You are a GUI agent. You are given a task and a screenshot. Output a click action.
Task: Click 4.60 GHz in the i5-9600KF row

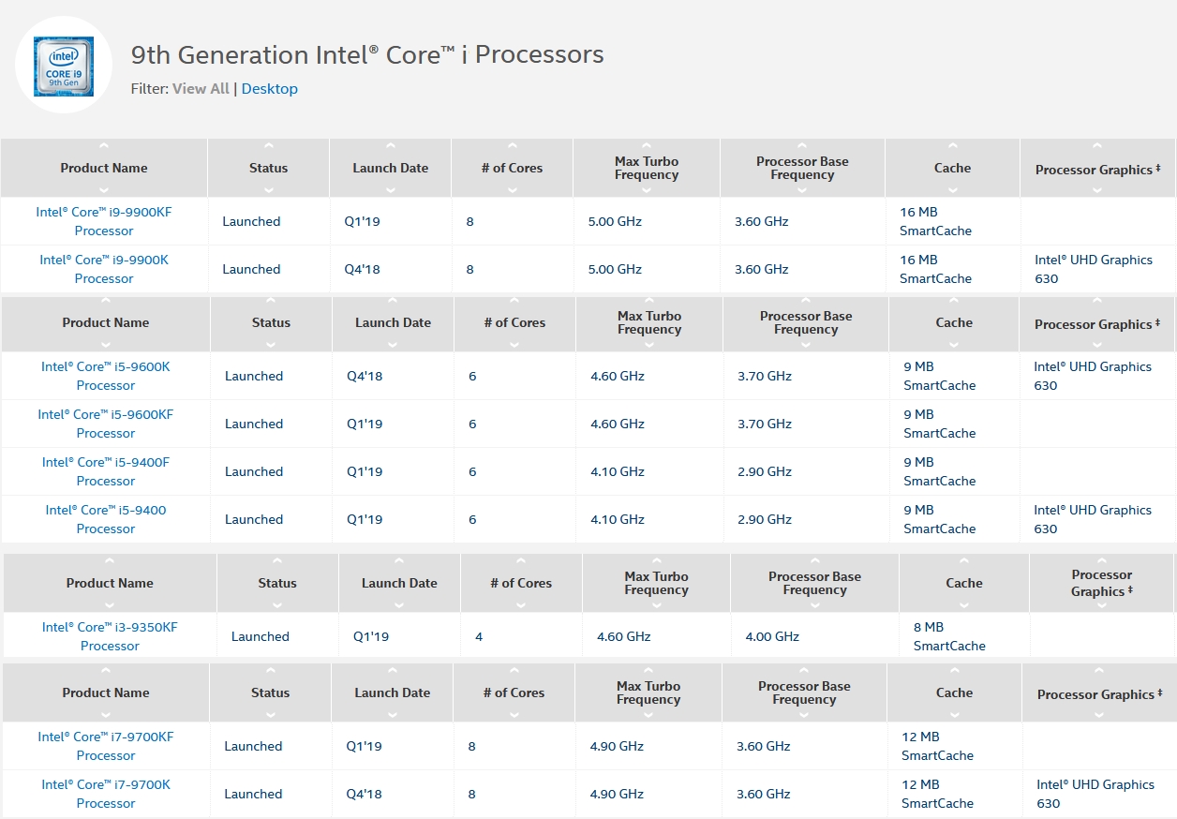(x=618, y=424)
